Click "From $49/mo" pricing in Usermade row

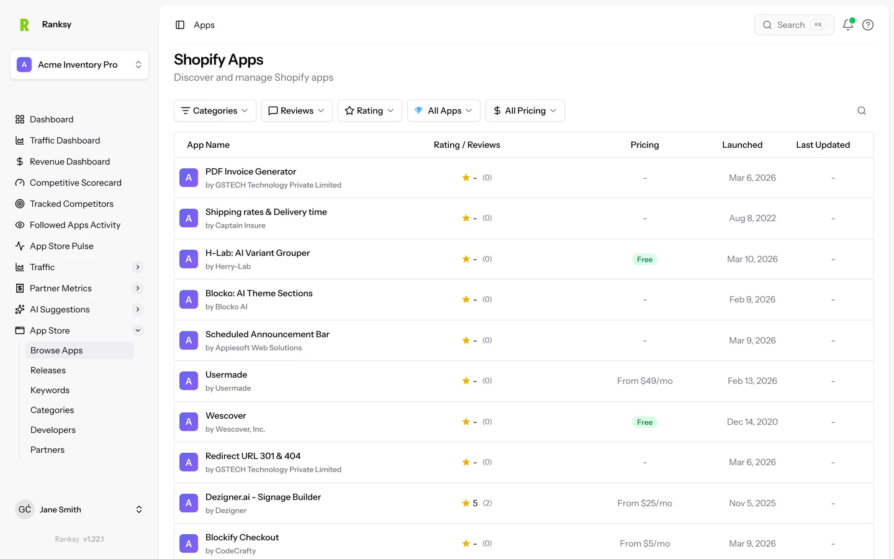click(x=645, y=381)
